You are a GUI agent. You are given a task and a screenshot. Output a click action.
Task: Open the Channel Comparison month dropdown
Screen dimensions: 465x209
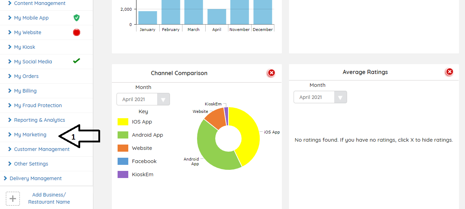(x=143, y=99)
